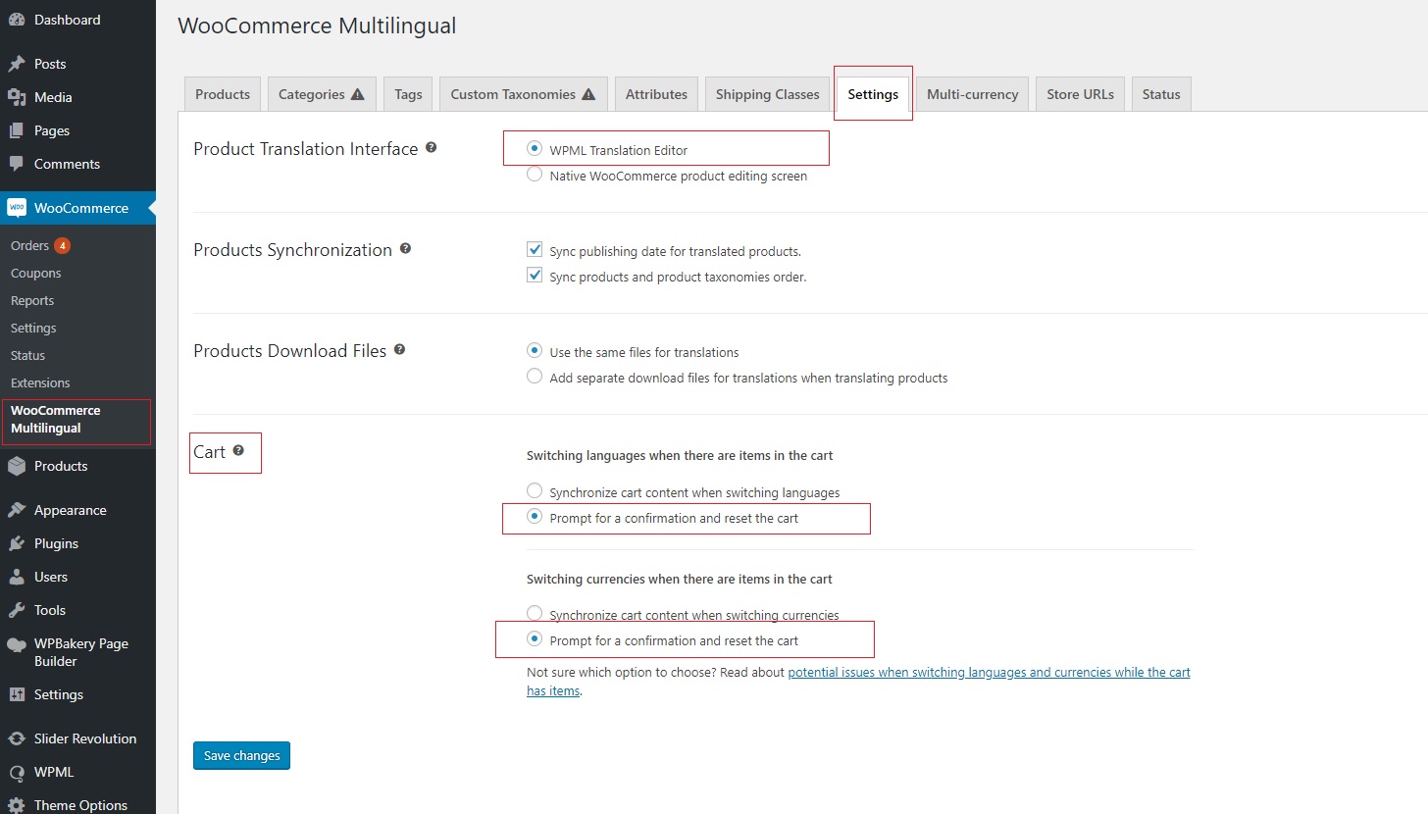The width and height of the screenshot is (1428, 814).
Task: Select the Settings tab
Action: [x=873, y=94]
